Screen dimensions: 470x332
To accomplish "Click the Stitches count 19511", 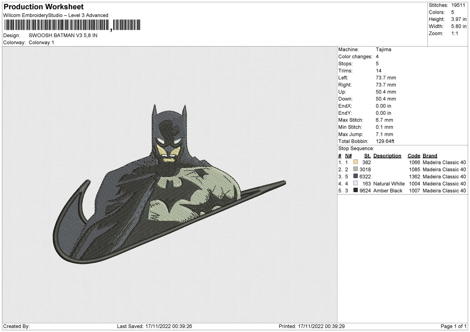I will 459,5.
